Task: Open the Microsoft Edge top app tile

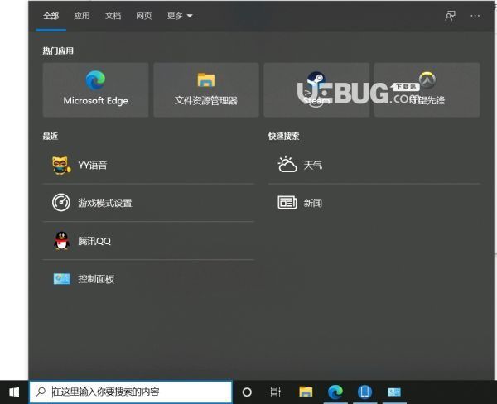Action: click(95, 89)
